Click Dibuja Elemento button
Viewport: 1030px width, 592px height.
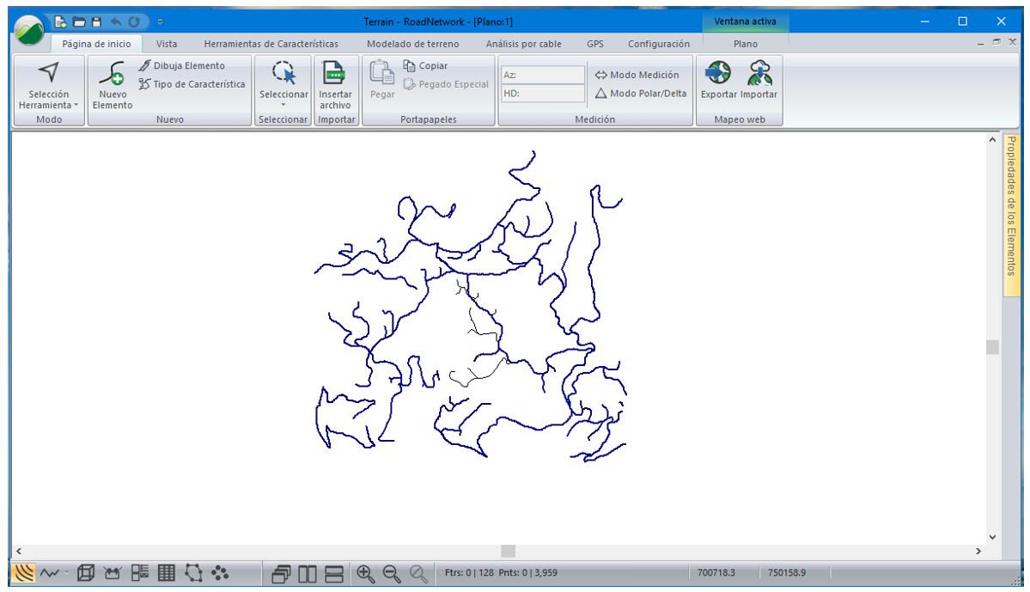click(x=182, y=65)
